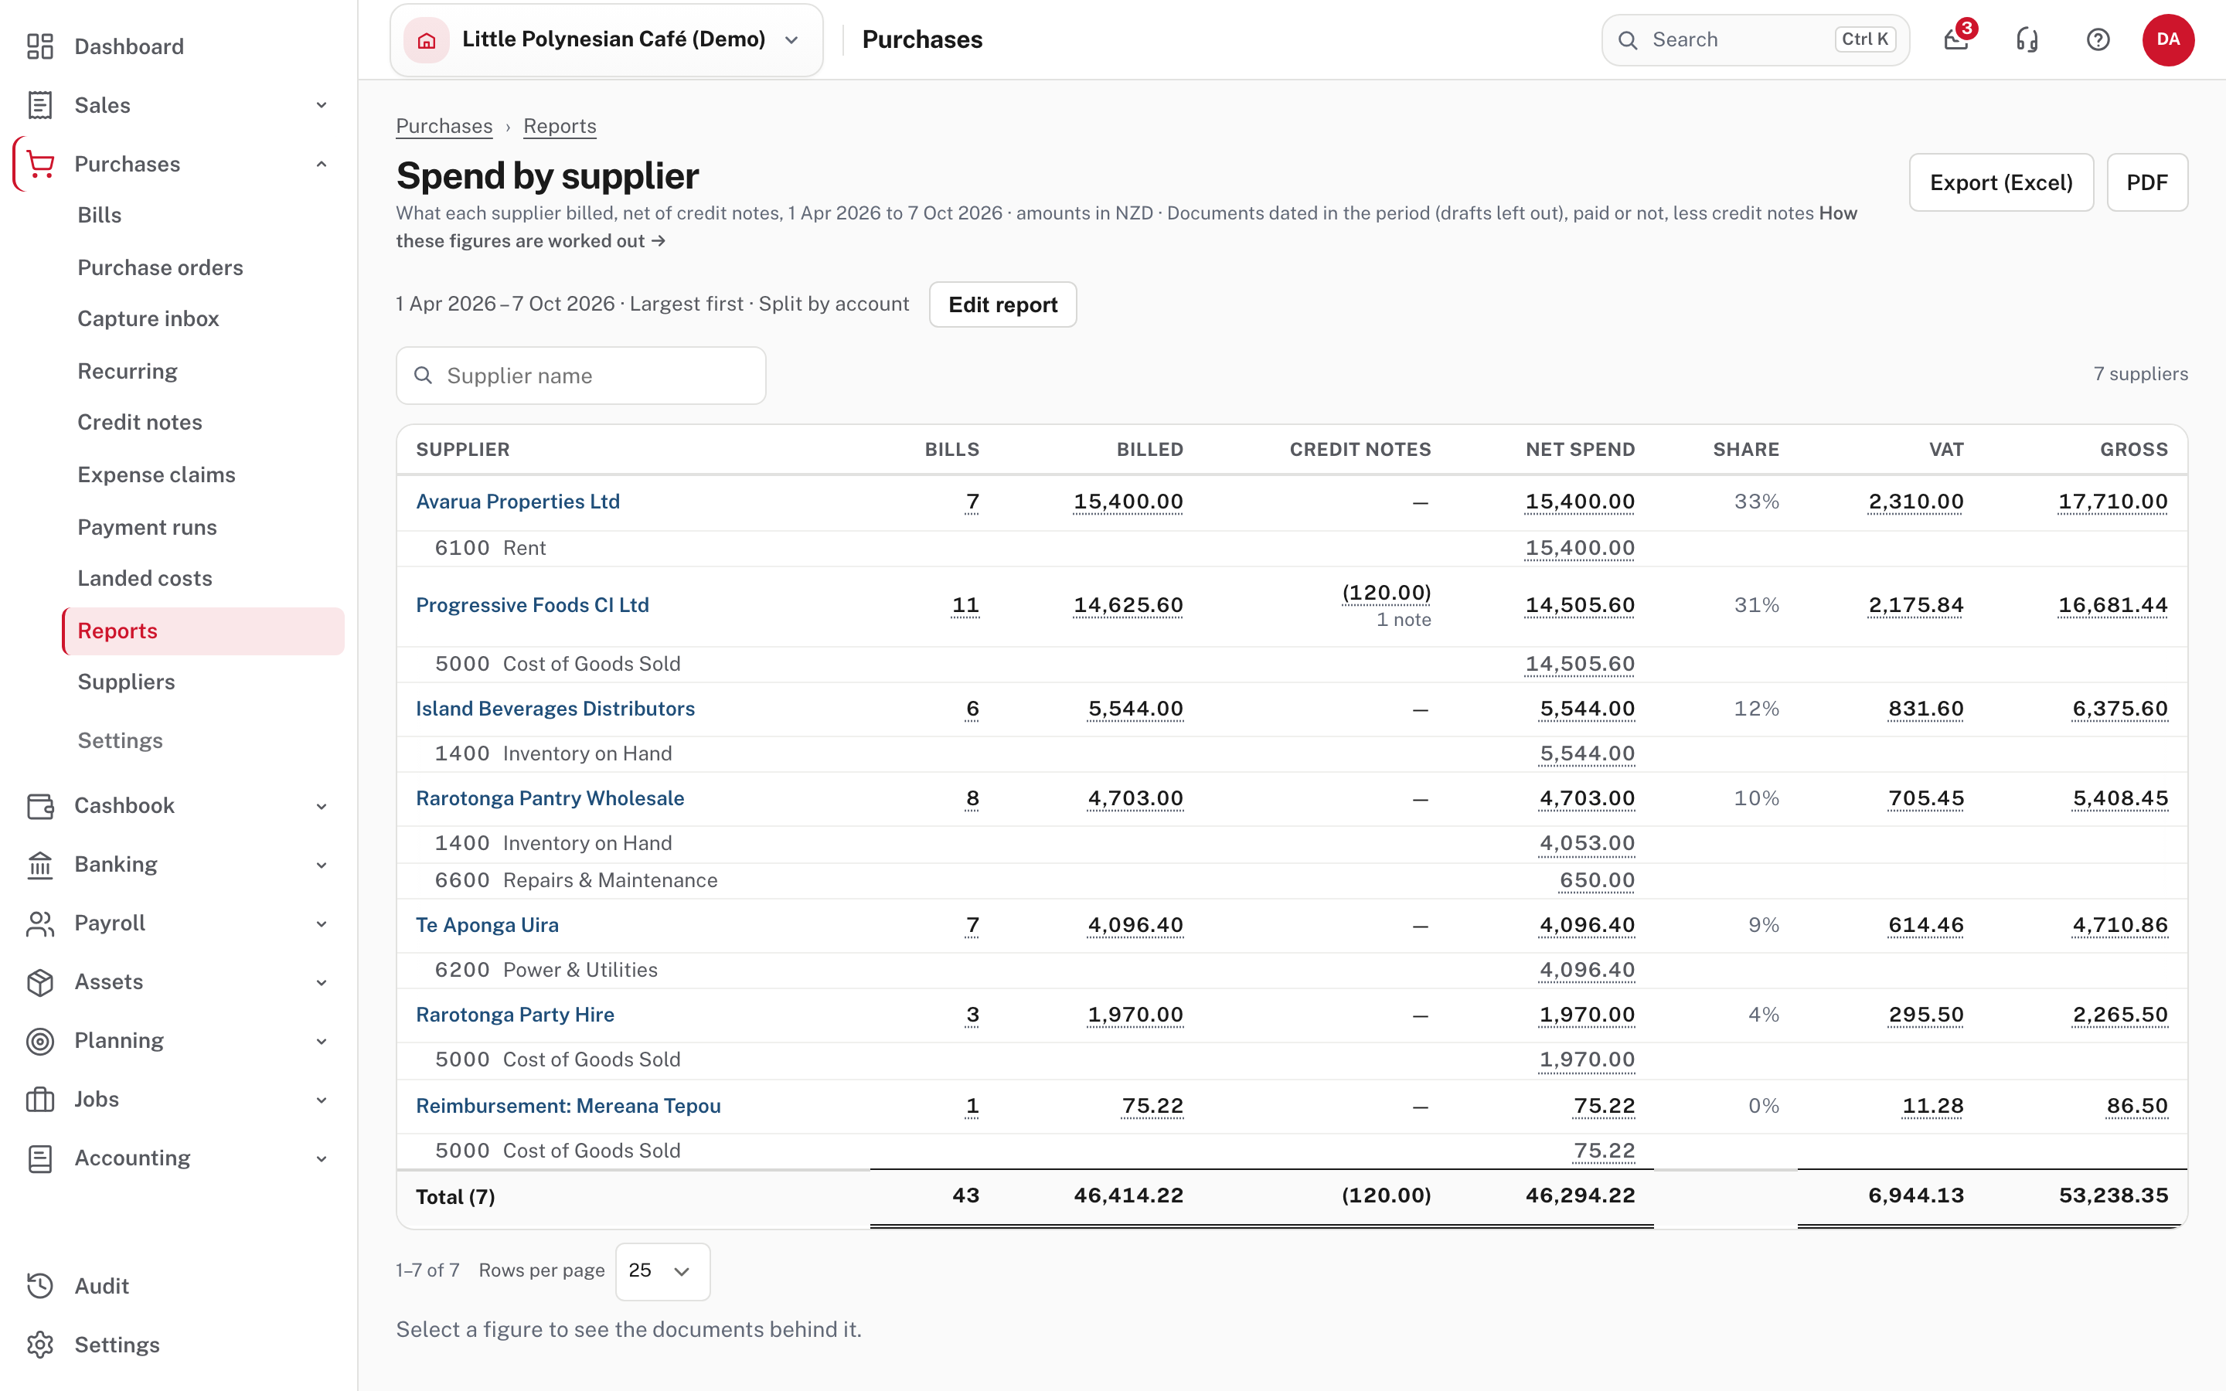
Task: Expand the Cashbook section chevron
Action: click(322, 806)
